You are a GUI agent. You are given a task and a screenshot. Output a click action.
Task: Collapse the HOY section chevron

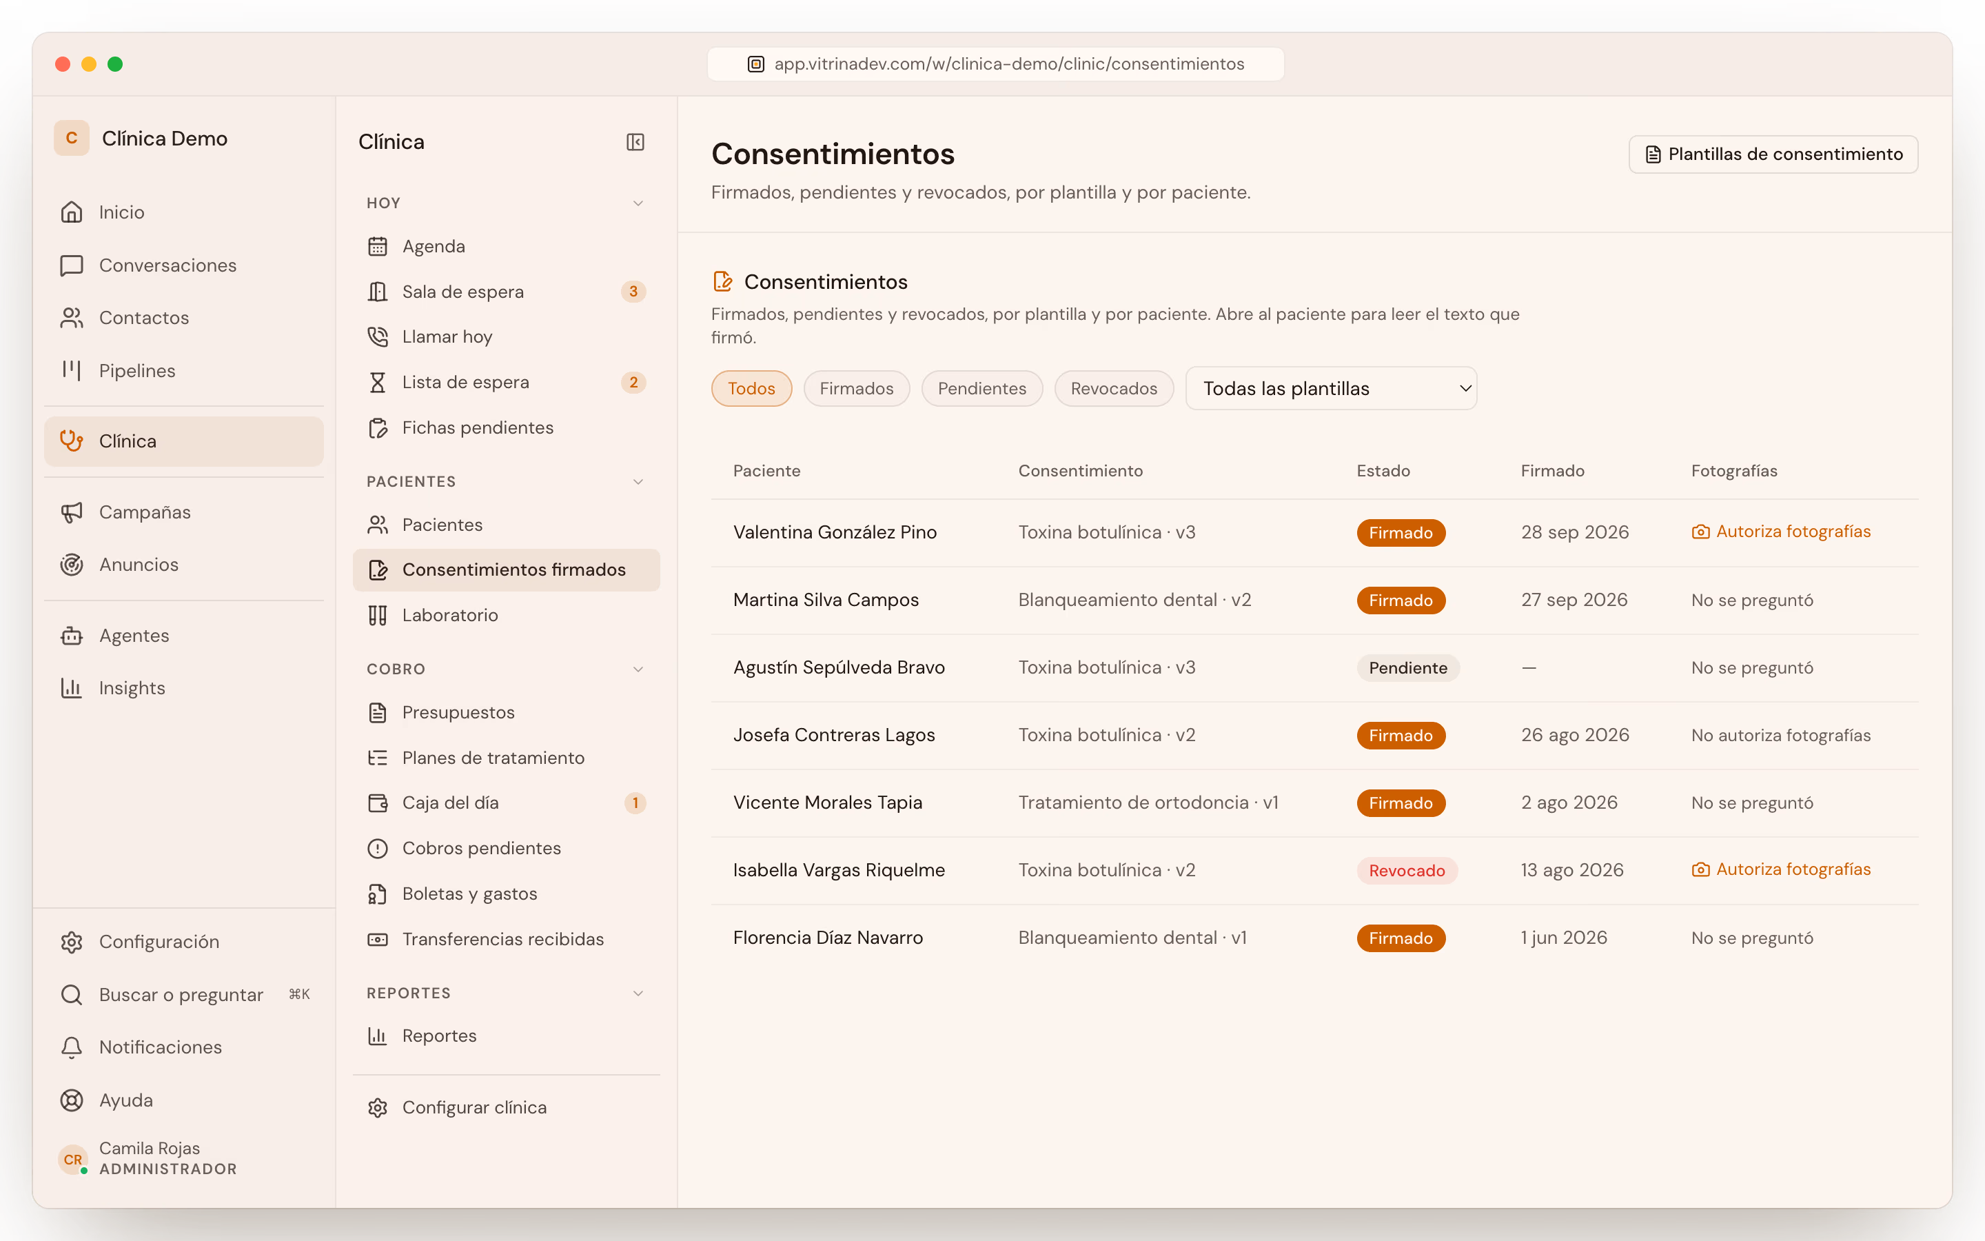(638, 203)
